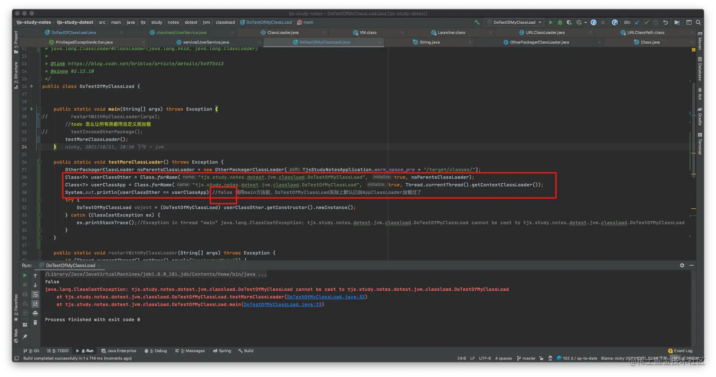The width and height of the screenshot is (716, 377).
Task: Toggle the Maven tool window on the right stripe
Action: click(699, 42)
